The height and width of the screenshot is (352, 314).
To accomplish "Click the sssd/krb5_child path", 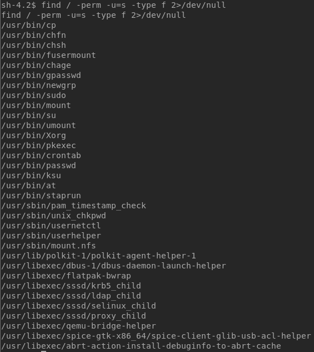I will 71,286.
